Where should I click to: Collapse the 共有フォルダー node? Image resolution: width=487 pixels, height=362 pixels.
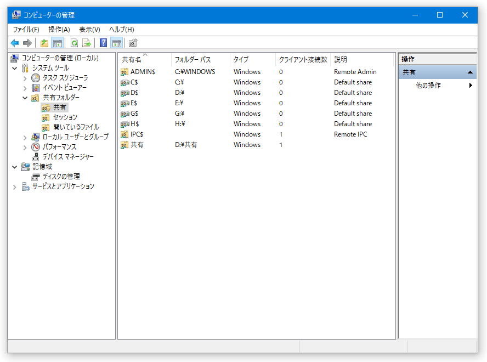point(25,98)
